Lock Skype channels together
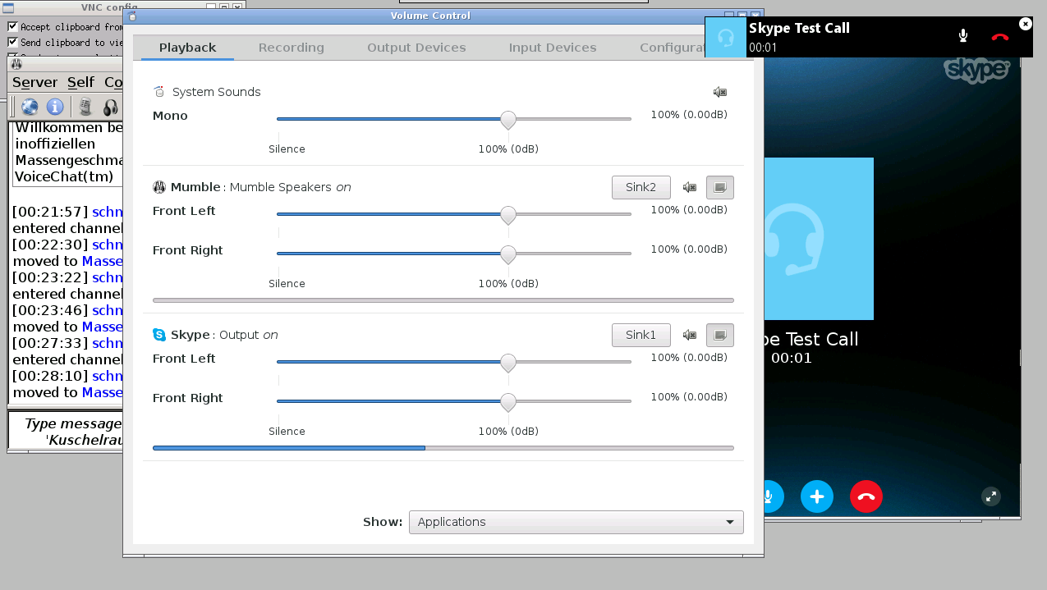 pyautogui.click(x=720, y=335)
